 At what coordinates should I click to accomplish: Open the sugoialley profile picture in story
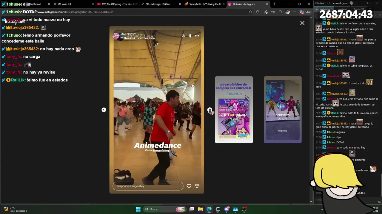pos(116,36)
